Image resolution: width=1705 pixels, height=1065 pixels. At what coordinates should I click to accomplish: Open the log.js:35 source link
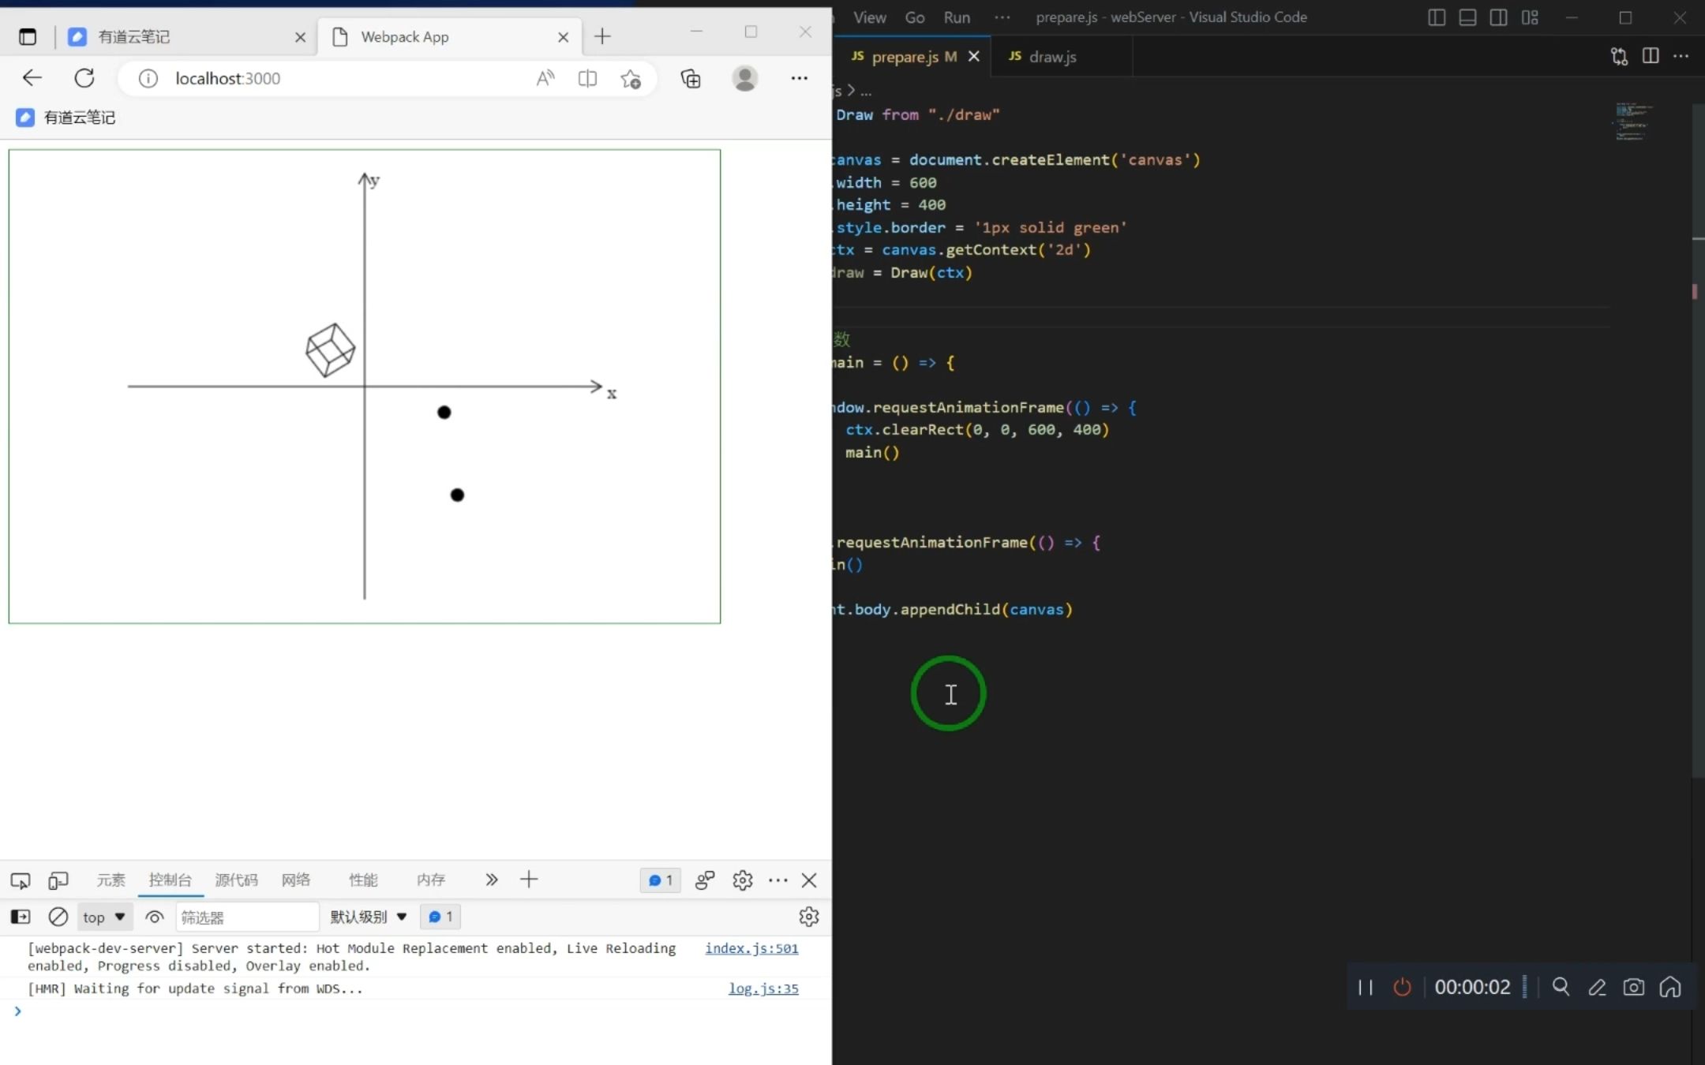(x=763, y=988)
